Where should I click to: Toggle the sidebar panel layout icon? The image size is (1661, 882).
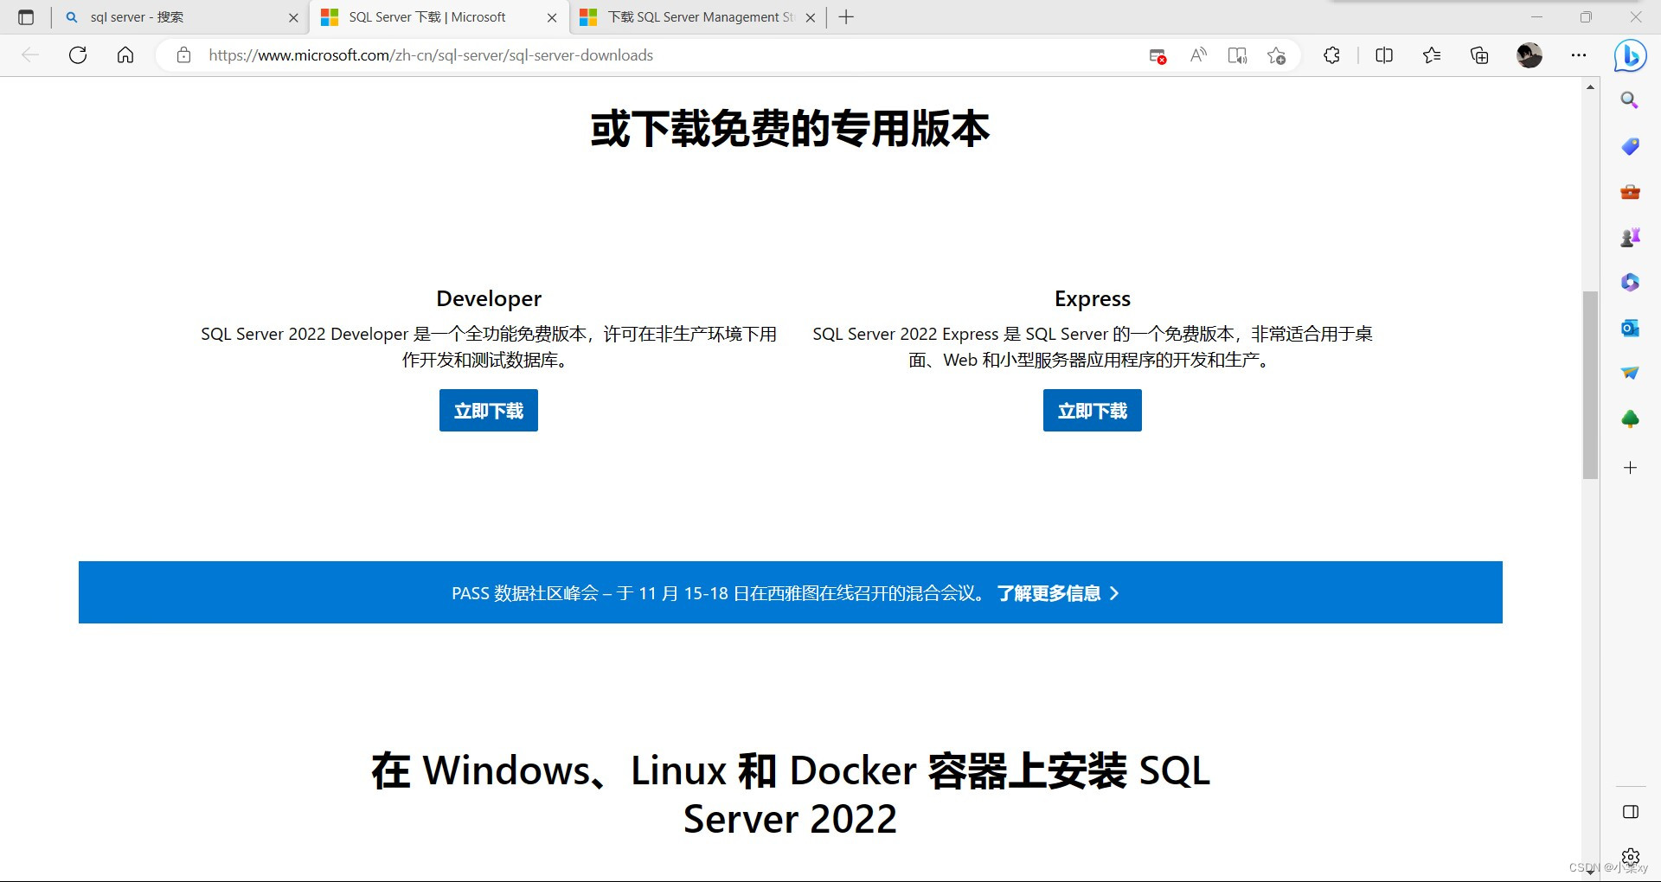point(1631,812)
